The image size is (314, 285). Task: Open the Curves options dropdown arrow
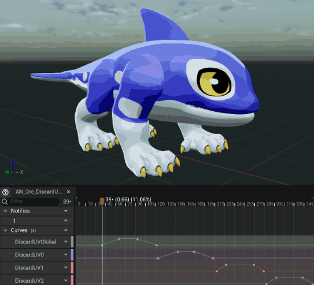point(66,230)
